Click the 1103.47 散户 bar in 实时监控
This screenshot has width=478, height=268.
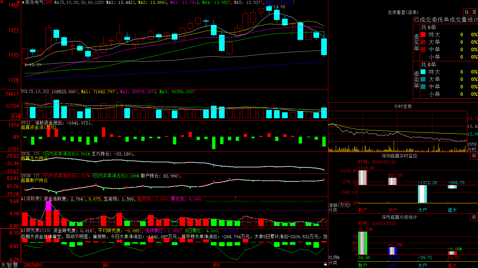click(x=363, y=178)
